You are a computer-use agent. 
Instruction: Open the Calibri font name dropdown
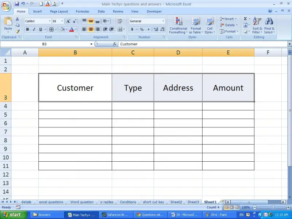[50, 21]
